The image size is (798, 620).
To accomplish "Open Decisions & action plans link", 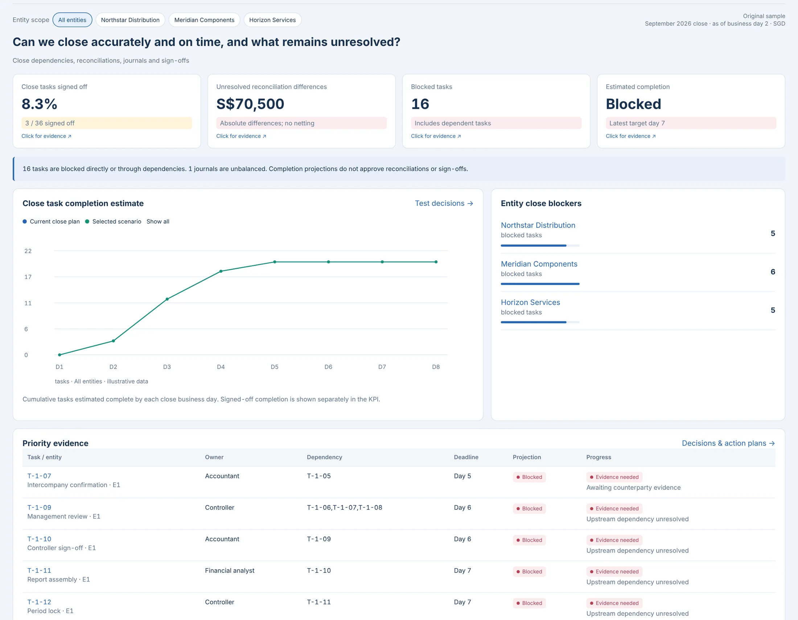I will [728, 443].
